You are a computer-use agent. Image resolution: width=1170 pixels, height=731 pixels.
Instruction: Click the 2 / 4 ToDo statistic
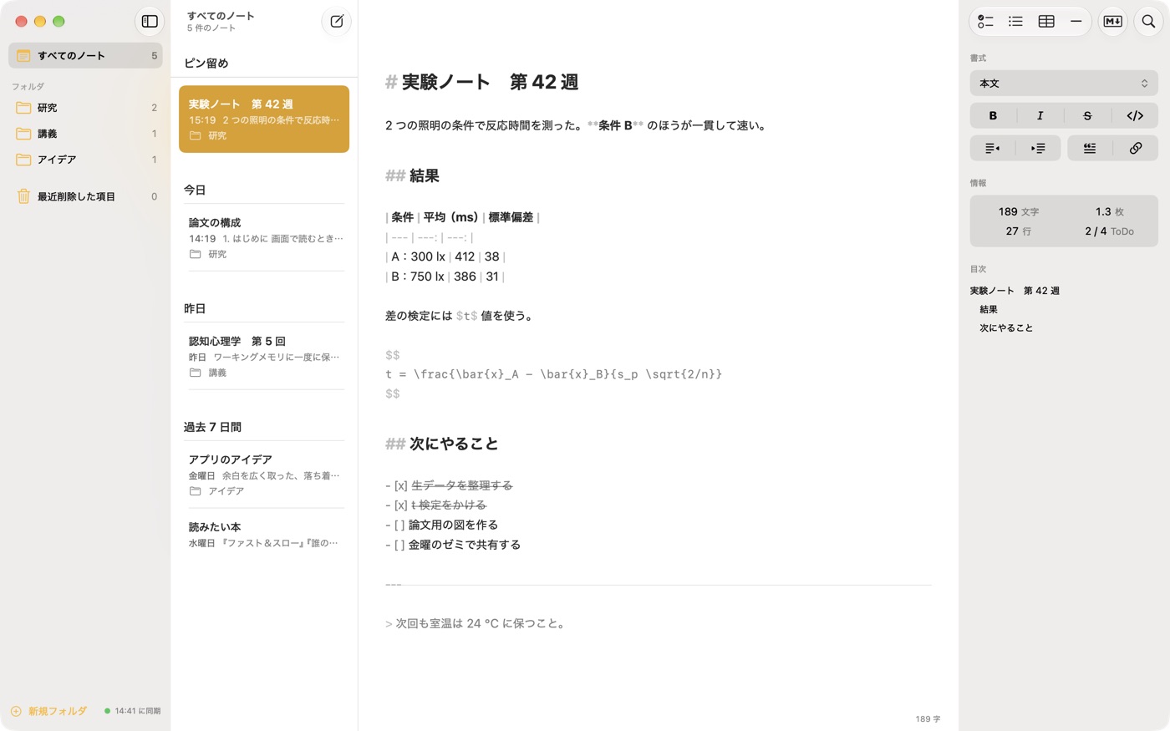click(1110, 231)
